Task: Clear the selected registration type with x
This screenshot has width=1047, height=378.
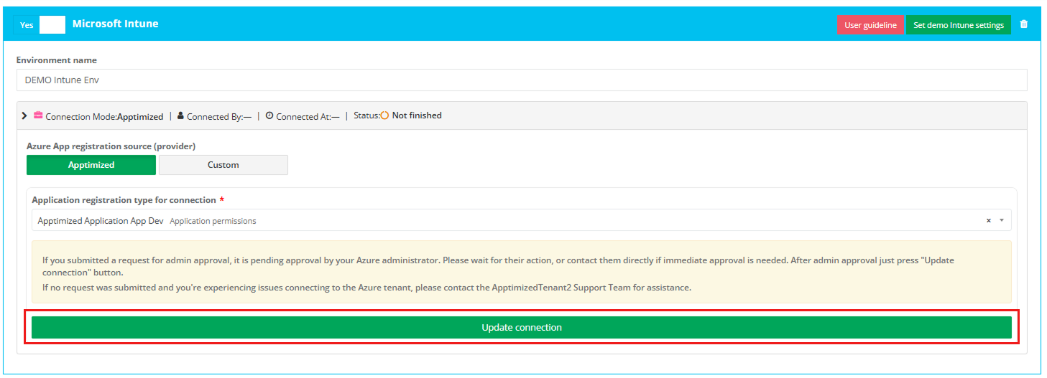Action: [x=988, y=221]
